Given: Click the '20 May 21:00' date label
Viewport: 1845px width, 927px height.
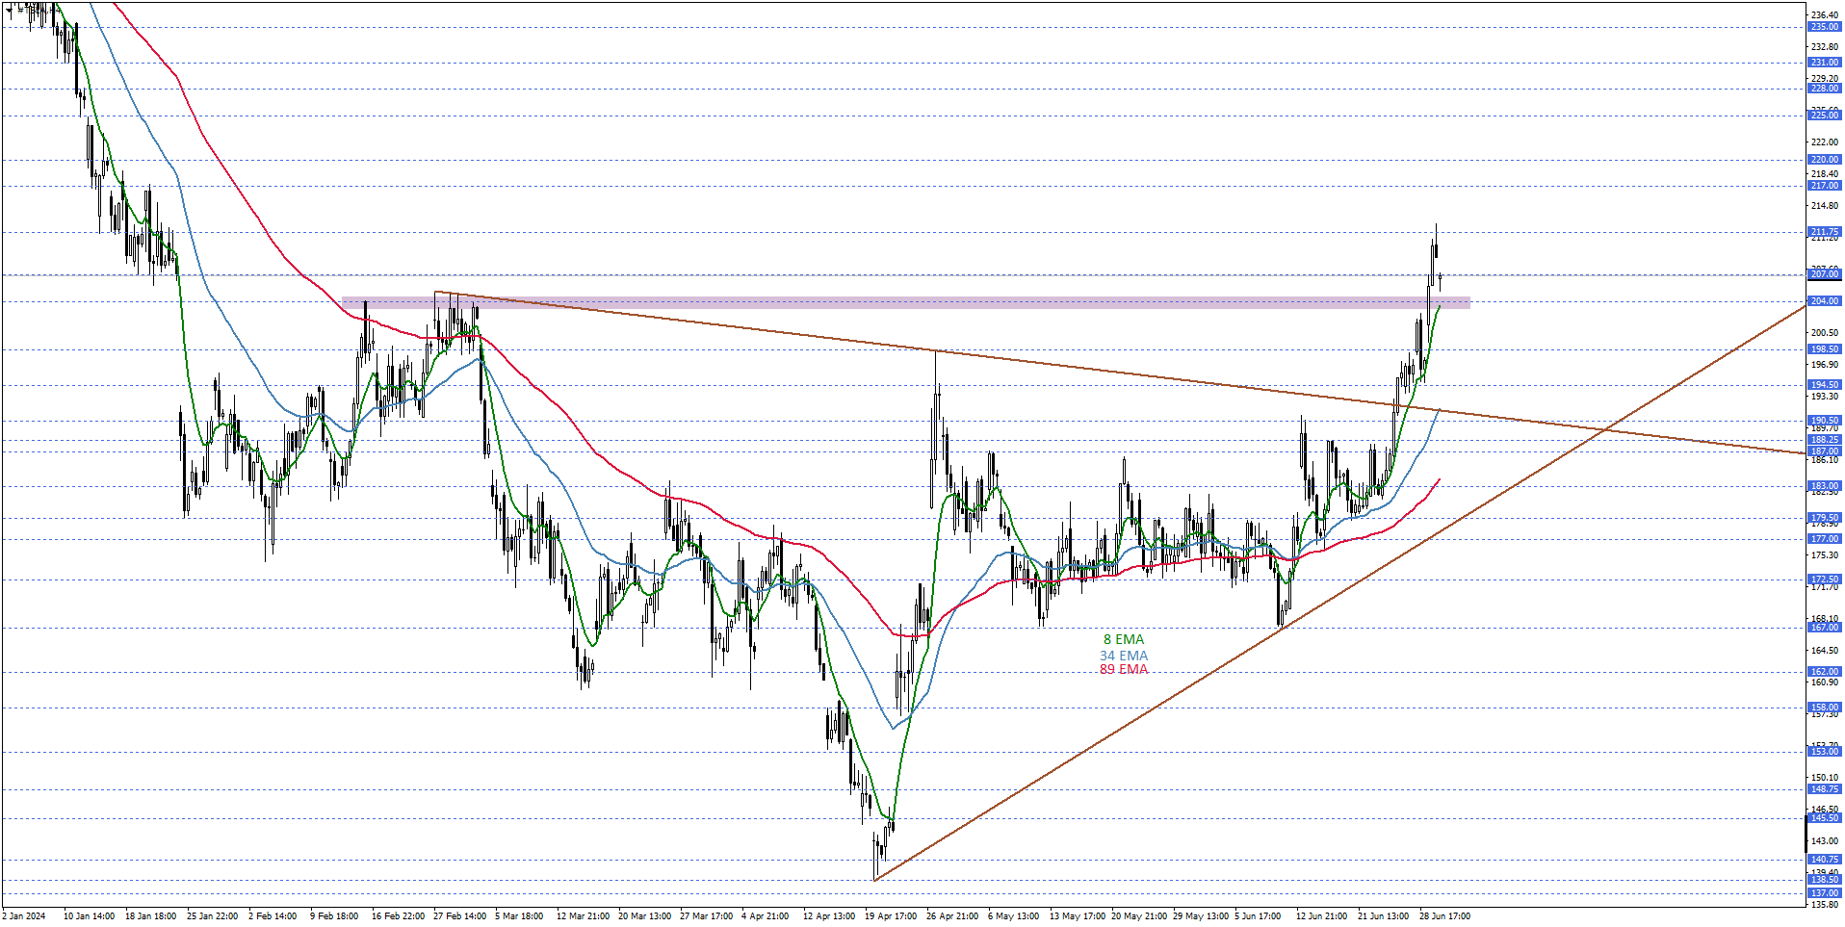Looking at the screenshot, I should [x=1139, y=916].
